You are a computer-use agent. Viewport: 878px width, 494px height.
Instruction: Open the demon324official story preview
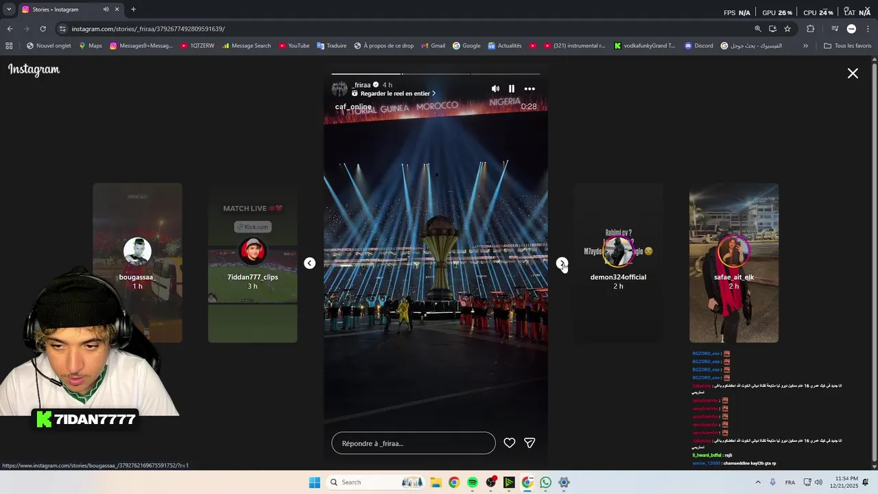pos(618,263)
